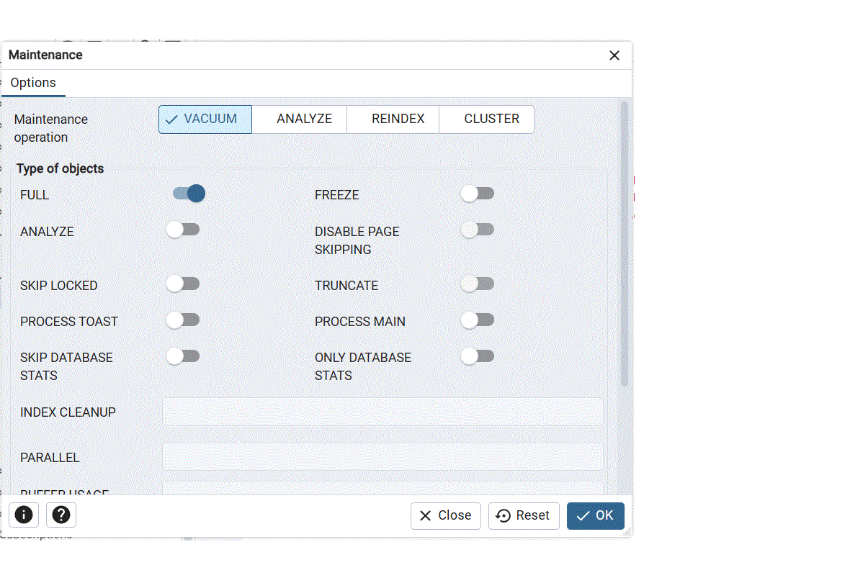Viewport: 868px width, 565px height.
Task: Enable SKIP DATABASE STATS switch
Action: (183, 356)
